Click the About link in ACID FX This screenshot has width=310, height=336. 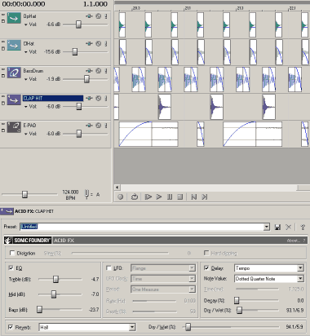pyautogui.click(x=294, y=241)
